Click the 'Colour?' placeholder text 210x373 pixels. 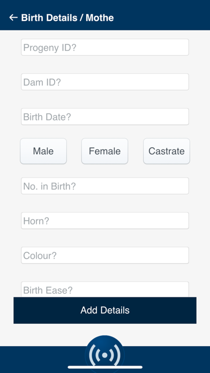(x=40, y=256)
